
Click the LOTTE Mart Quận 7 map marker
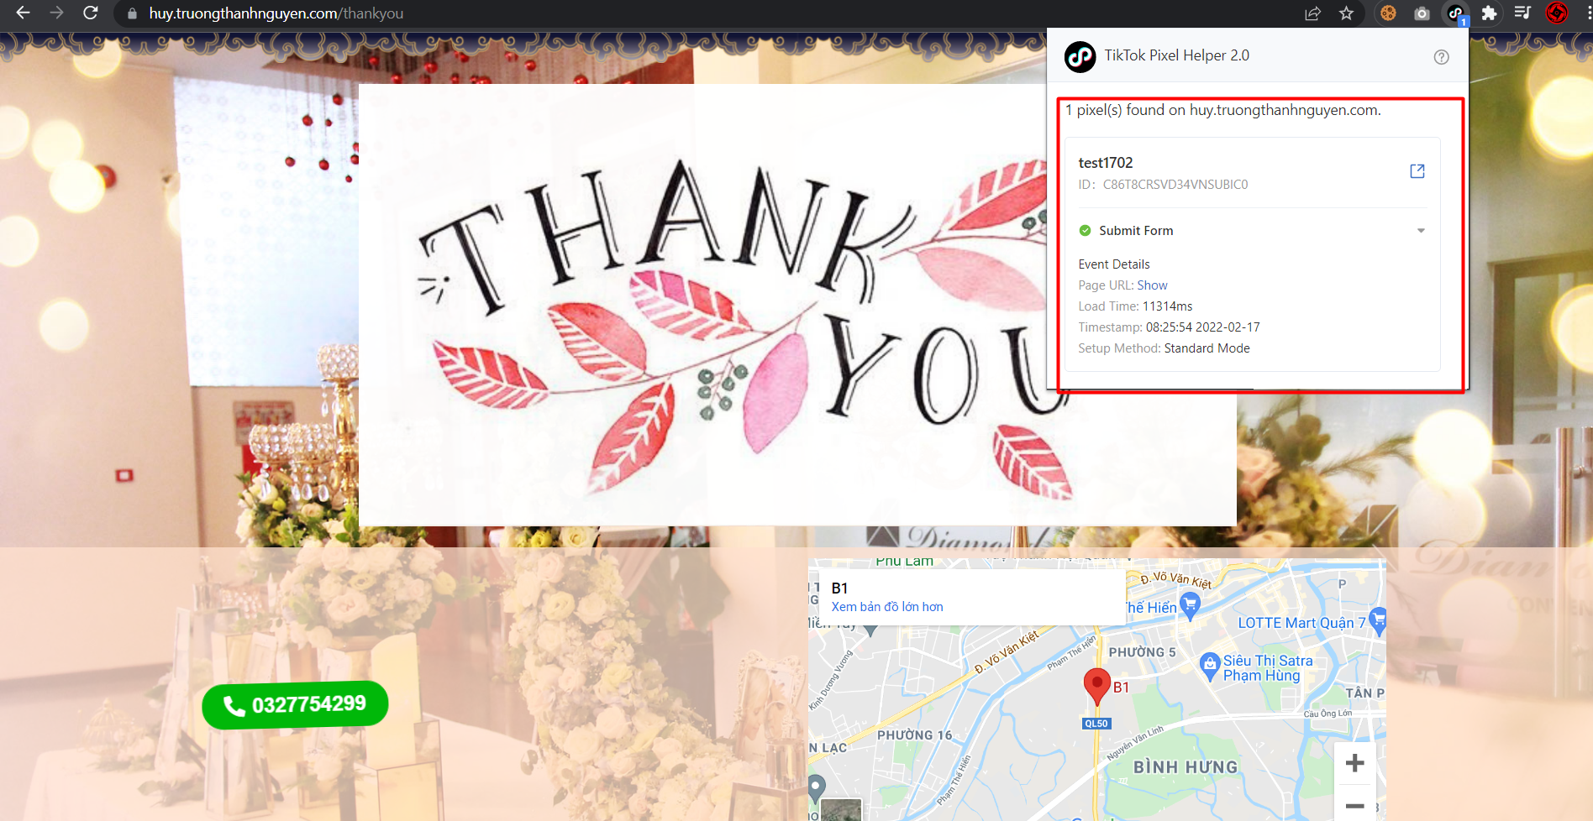(1377, 621)
